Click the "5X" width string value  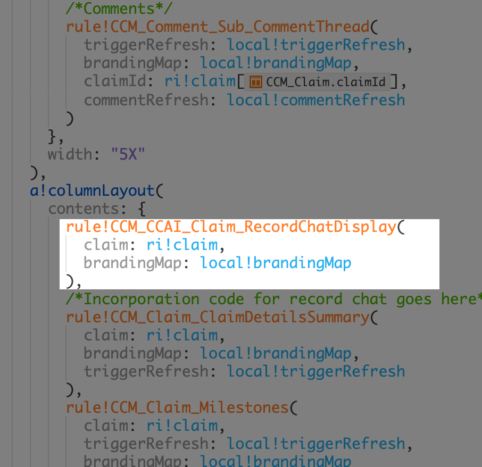click(x=128, y=154)
